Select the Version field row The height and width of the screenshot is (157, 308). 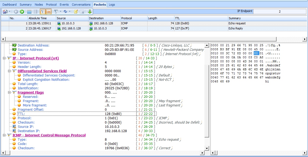tap(84, 63)
